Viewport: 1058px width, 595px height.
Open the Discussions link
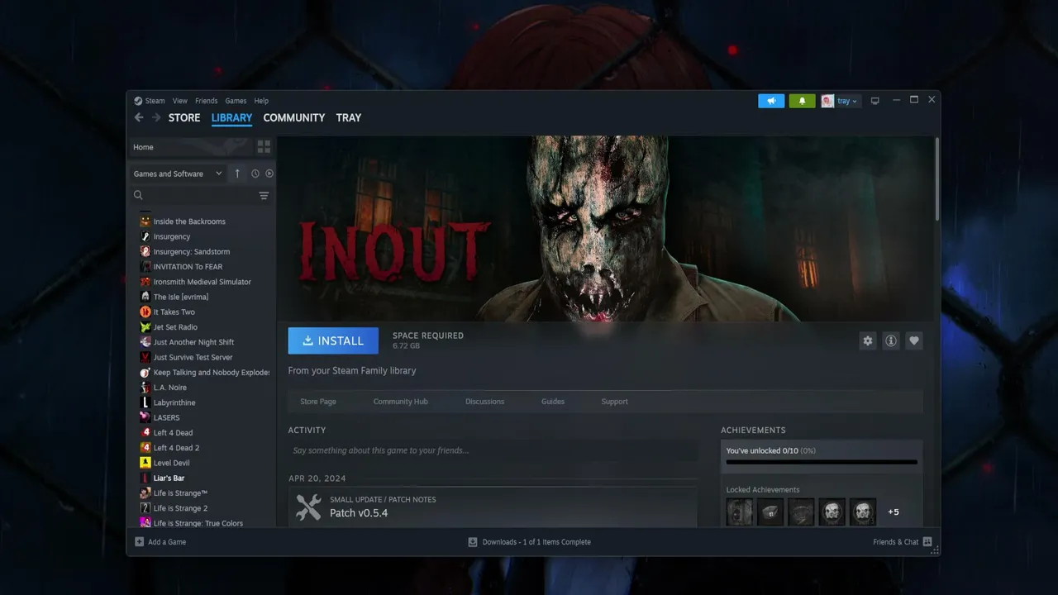(484, 402)
